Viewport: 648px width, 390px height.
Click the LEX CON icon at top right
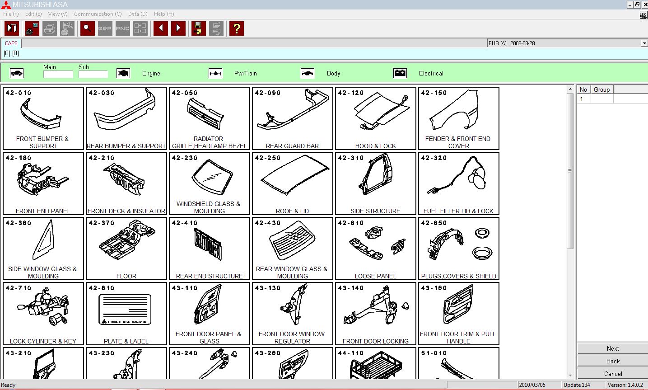coord(643,15)
